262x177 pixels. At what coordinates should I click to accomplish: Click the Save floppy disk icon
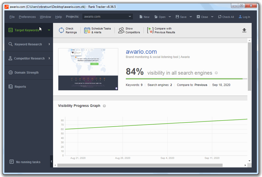[x=177, y=17]
